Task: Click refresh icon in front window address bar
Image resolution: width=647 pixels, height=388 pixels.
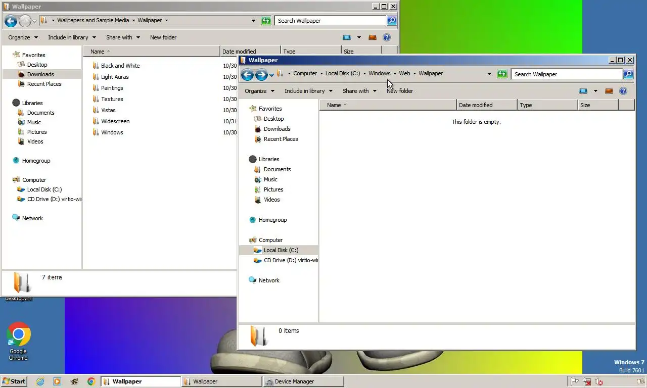Action: coord(502,74)
